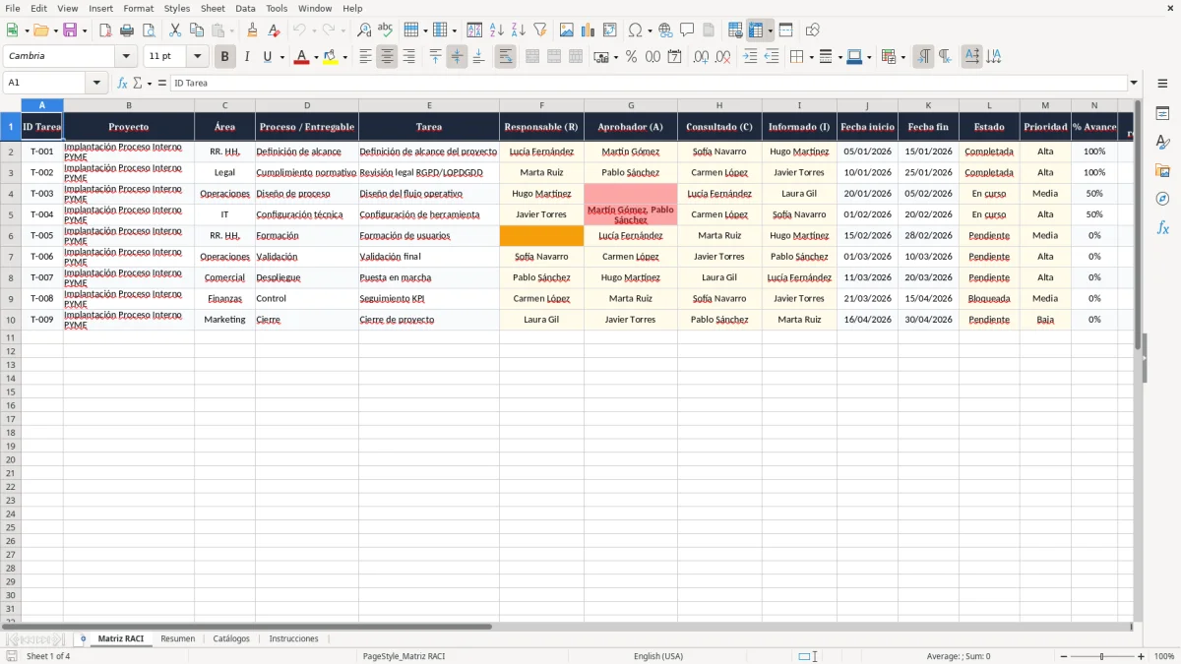Activate the Clone Formatting paintbrush
This screenshot has height=664, width=1181.
click(x=253, y=30)
